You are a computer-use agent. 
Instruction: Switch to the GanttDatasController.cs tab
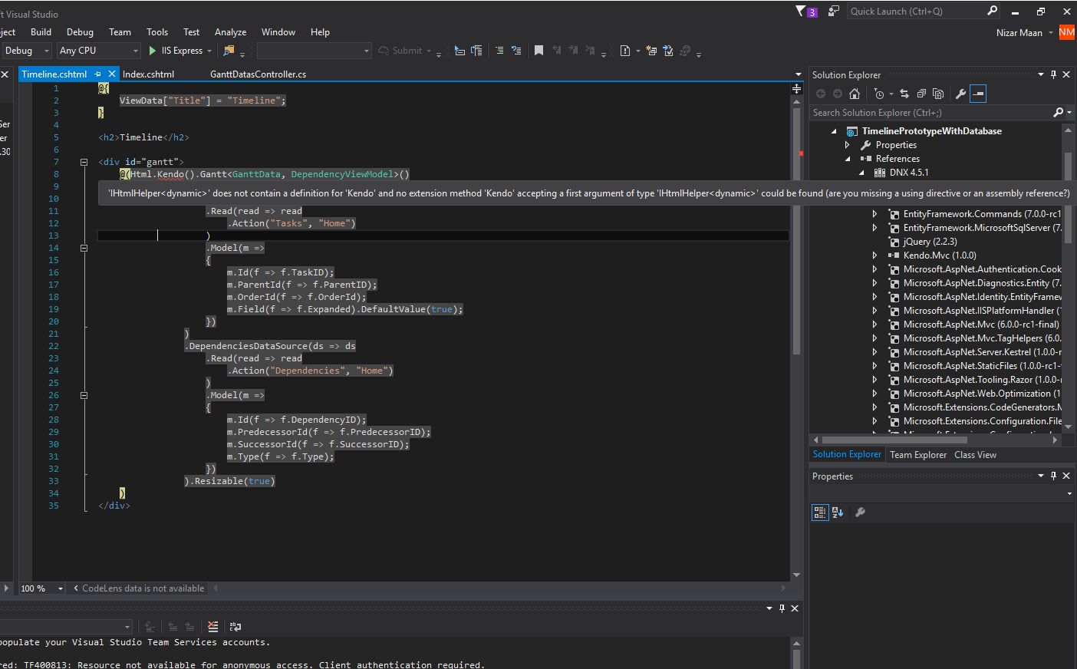click(258, 74)
